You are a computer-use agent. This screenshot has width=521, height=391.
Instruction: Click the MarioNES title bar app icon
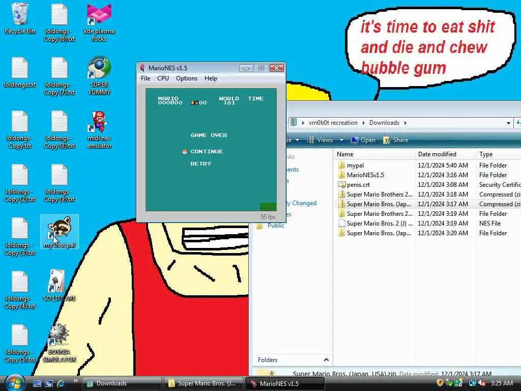[x=142, y=68]
